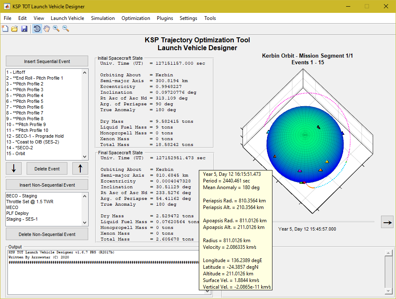Image resolution: width=396 pixels, height=299 pixels.
Task: Select the Zoom In magnifier icon
Action: pyautogui.click(x=56, y=29)
